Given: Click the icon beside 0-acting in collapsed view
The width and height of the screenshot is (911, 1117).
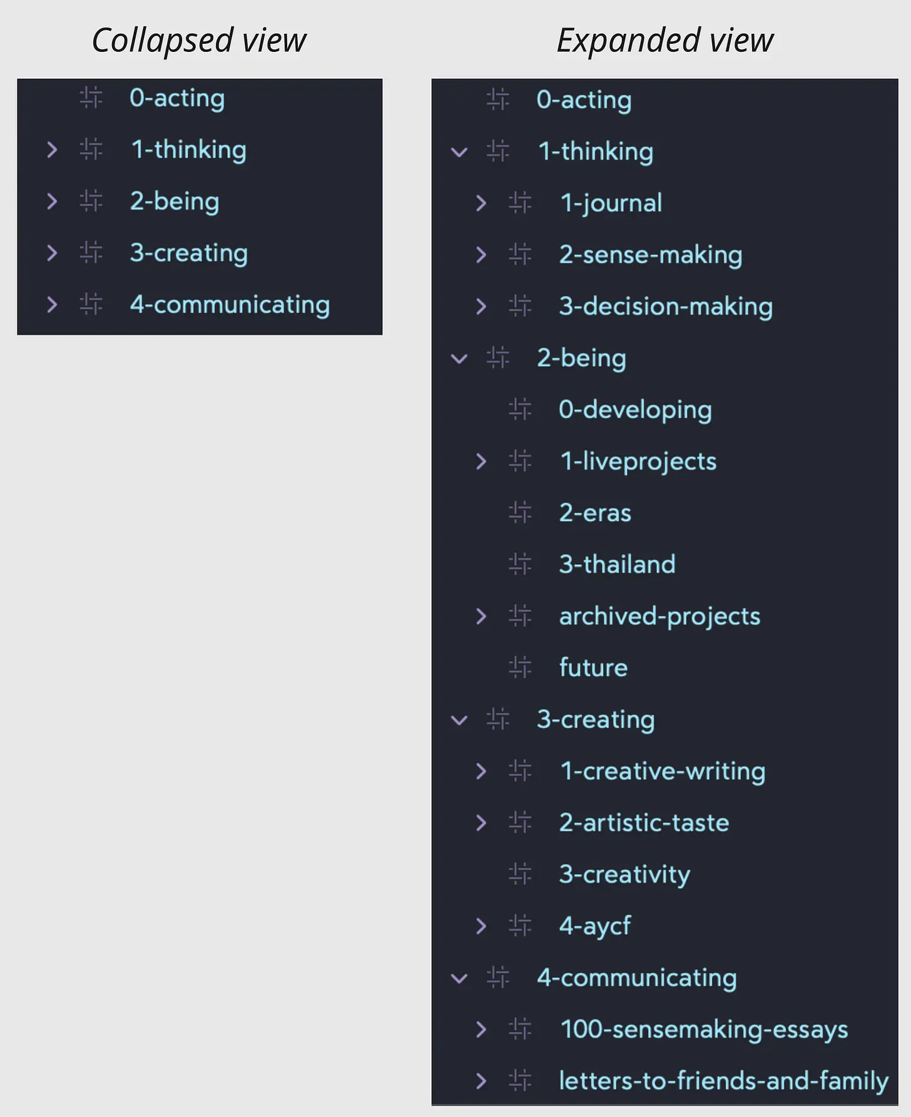Looking at the screenshot, I should click(x=91, y=98).
